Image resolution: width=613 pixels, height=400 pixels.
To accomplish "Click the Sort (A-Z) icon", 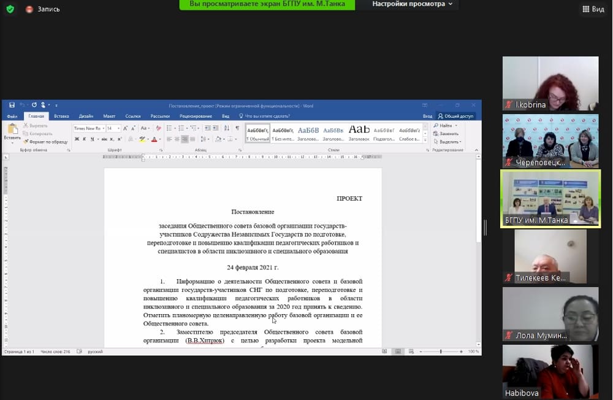I will click(x=227, y=128).
